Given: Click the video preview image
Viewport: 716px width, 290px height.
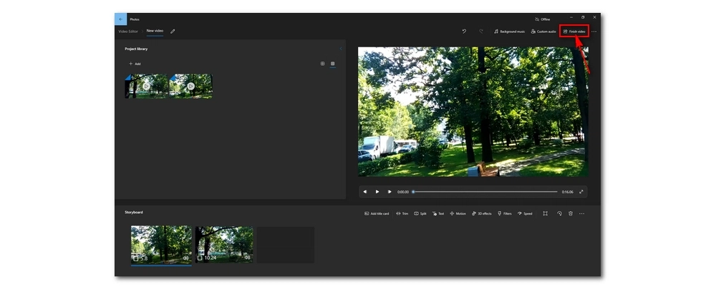Looking at the screenshot, I should pos(473,112).
